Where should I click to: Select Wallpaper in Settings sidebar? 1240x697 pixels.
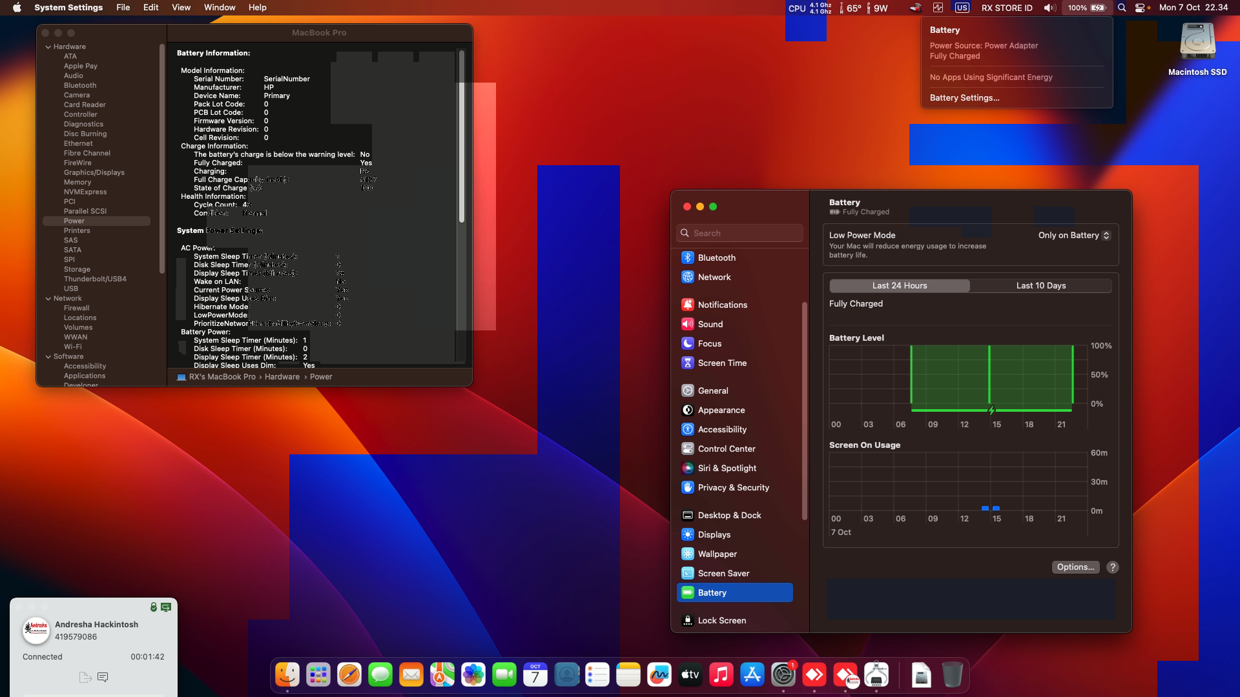735,554
